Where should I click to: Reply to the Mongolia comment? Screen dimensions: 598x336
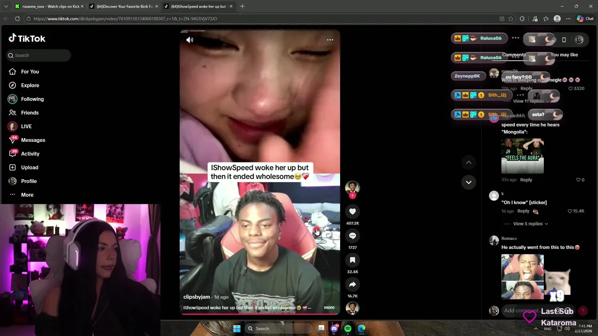(x=526, y=180)
